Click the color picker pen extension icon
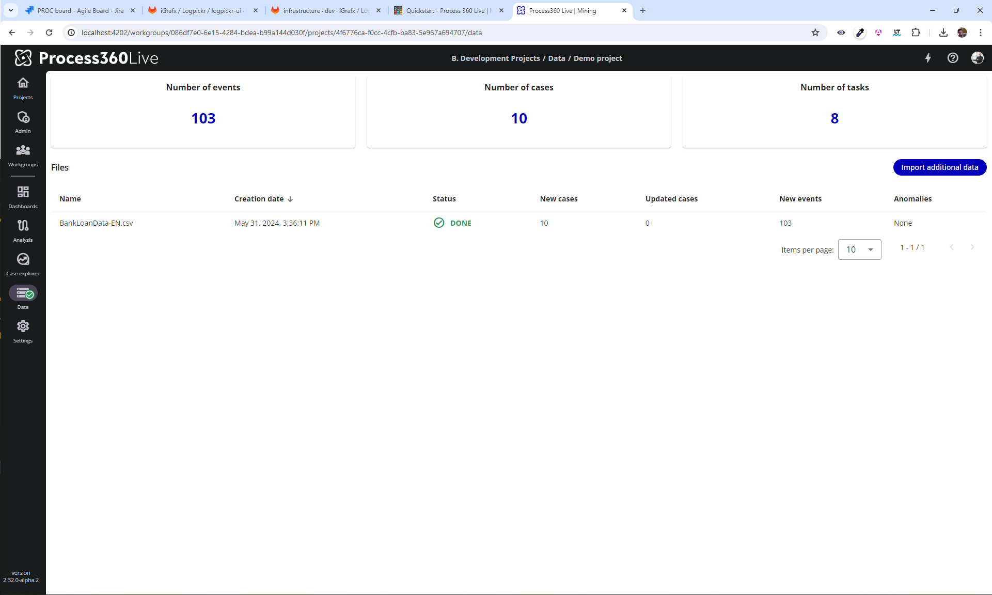Viewport: 992px width, 595px height. click(x=860, y=33)
